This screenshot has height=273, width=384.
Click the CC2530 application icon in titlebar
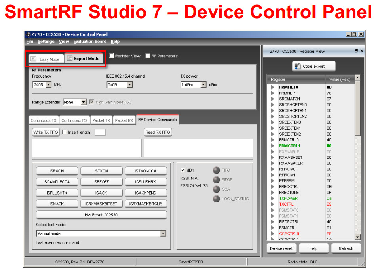pyautogui.click(x=27, y=34)
